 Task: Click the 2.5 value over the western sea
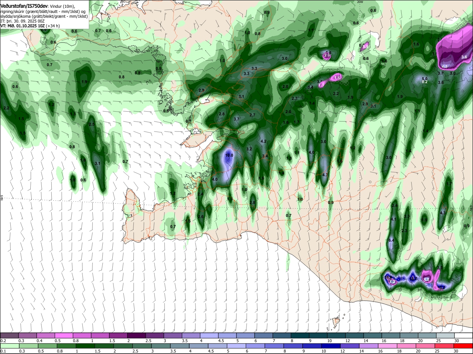92,125
